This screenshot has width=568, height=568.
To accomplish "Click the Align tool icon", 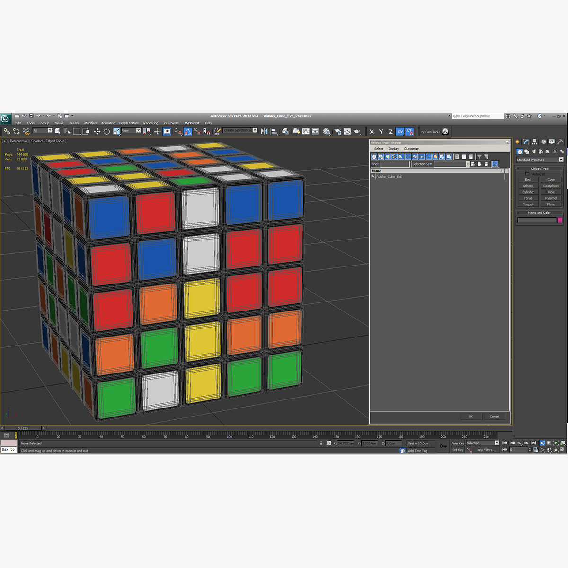I will pos(274,131).
